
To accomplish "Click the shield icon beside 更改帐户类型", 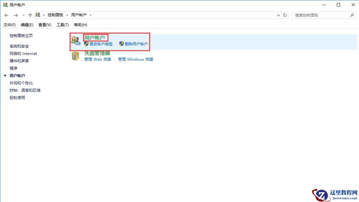I will 86,44.
